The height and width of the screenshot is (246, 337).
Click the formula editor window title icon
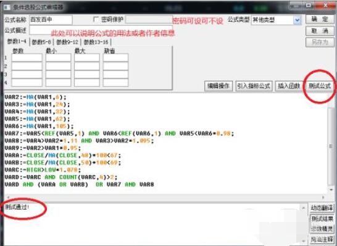point(7,7)
